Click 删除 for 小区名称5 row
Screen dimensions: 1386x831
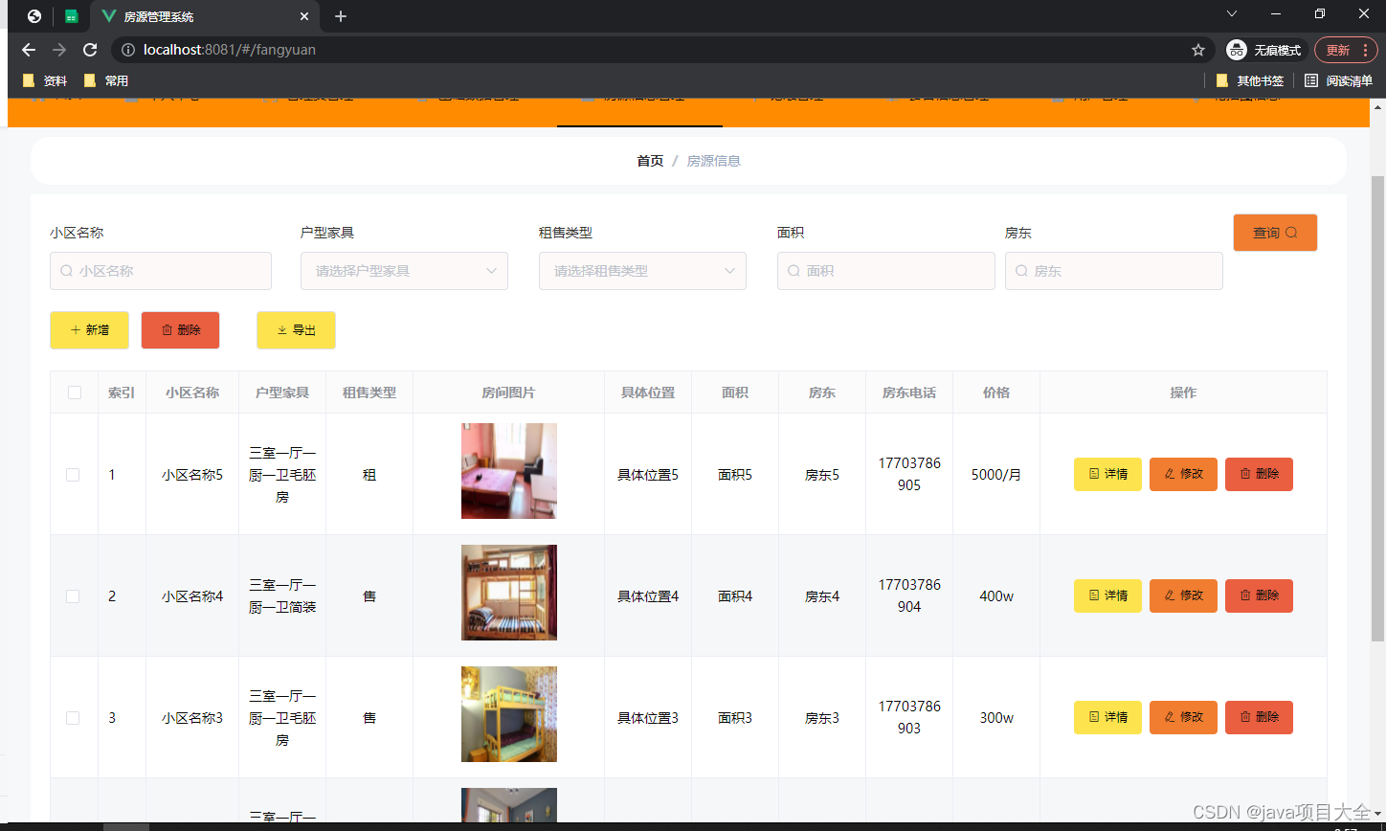pyautogui.click(x=1259, y=475)
